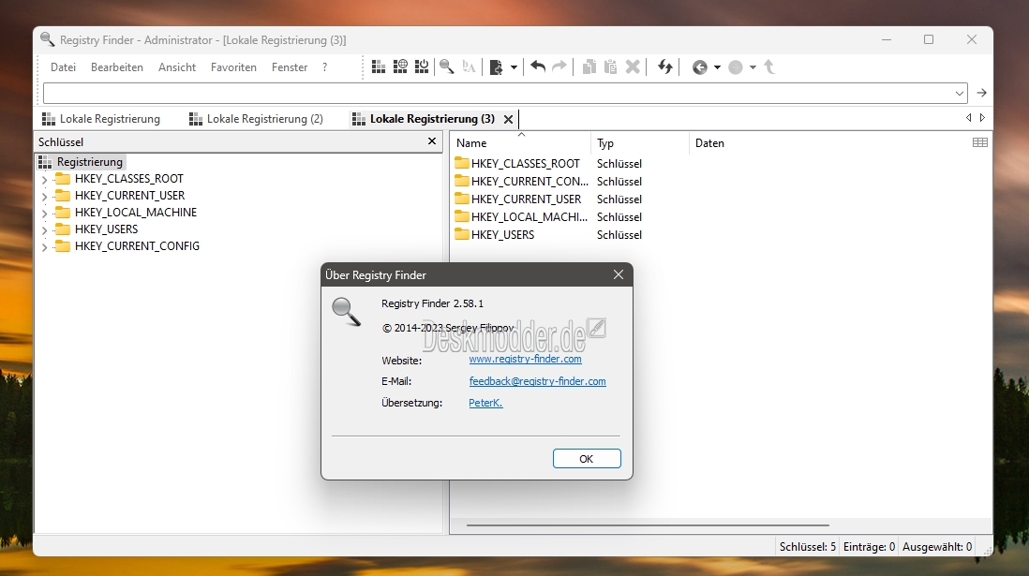Select HKEY_LOCAL_MACHINE tree item
This screenshot has width=1029, height=576.
(x=135, y=213)
